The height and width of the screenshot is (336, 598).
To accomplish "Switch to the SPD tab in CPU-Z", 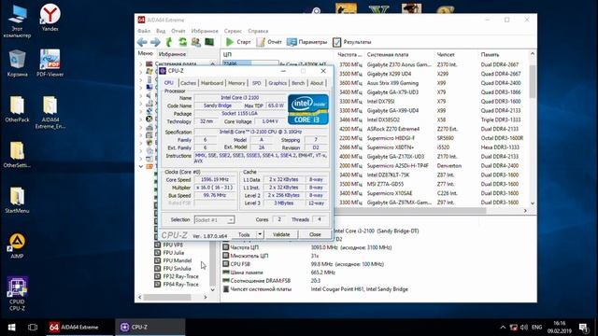I will (x=257, y=83).
